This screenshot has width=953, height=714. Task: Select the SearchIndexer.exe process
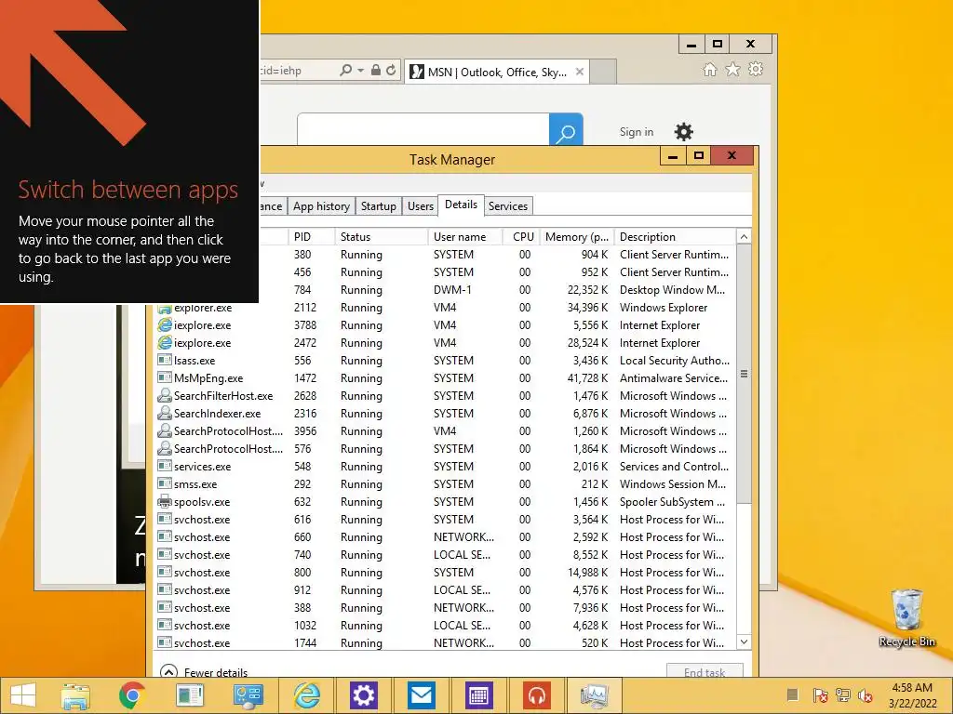(x=445, y=414)
